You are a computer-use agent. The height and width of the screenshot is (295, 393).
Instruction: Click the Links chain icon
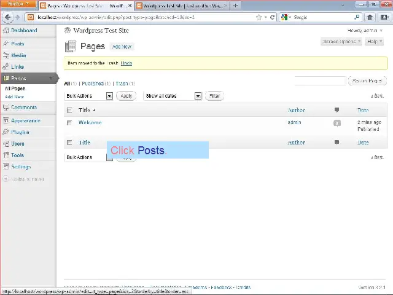click(6, 67)
